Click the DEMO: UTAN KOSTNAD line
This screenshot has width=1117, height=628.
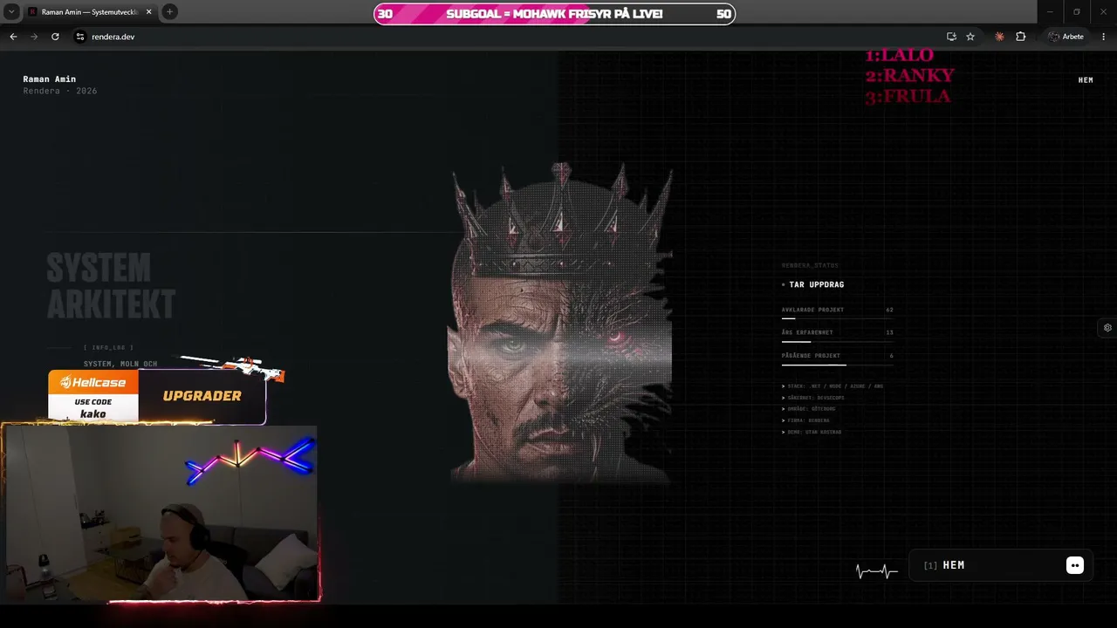[812, 432]
